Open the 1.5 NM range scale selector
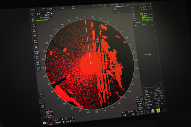Screen dimensions: 191x127 [44, 14]
